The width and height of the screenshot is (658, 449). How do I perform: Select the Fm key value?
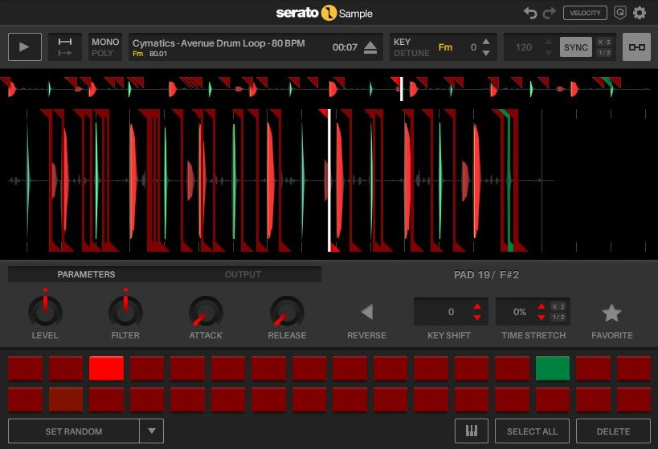pos(445,47)
